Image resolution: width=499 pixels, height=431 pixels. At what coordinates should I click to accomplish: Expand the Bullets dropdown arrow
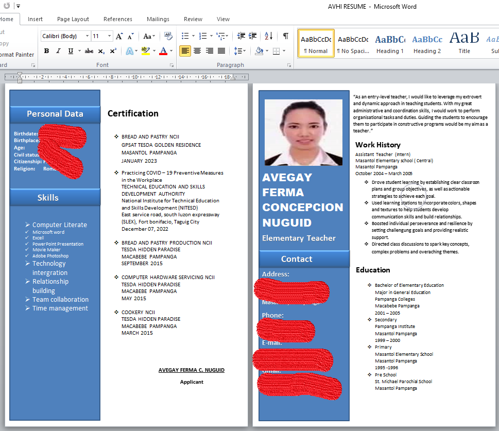(x=193, y=36)
